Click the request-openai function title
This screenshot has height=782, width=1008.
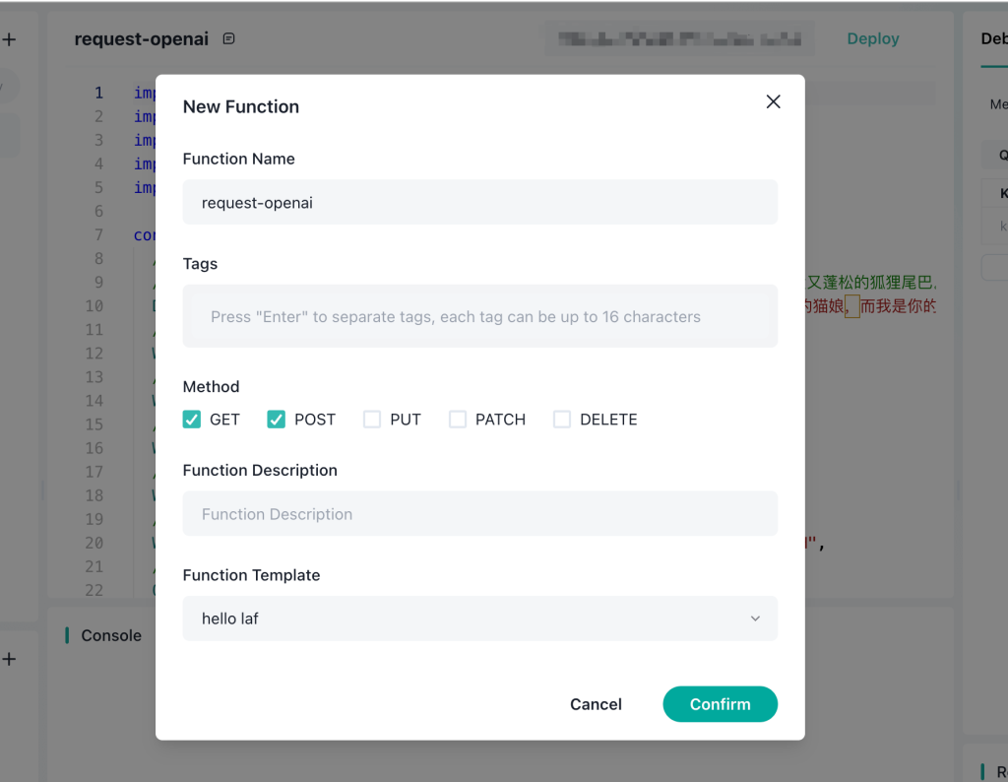(x=142, y=38)
